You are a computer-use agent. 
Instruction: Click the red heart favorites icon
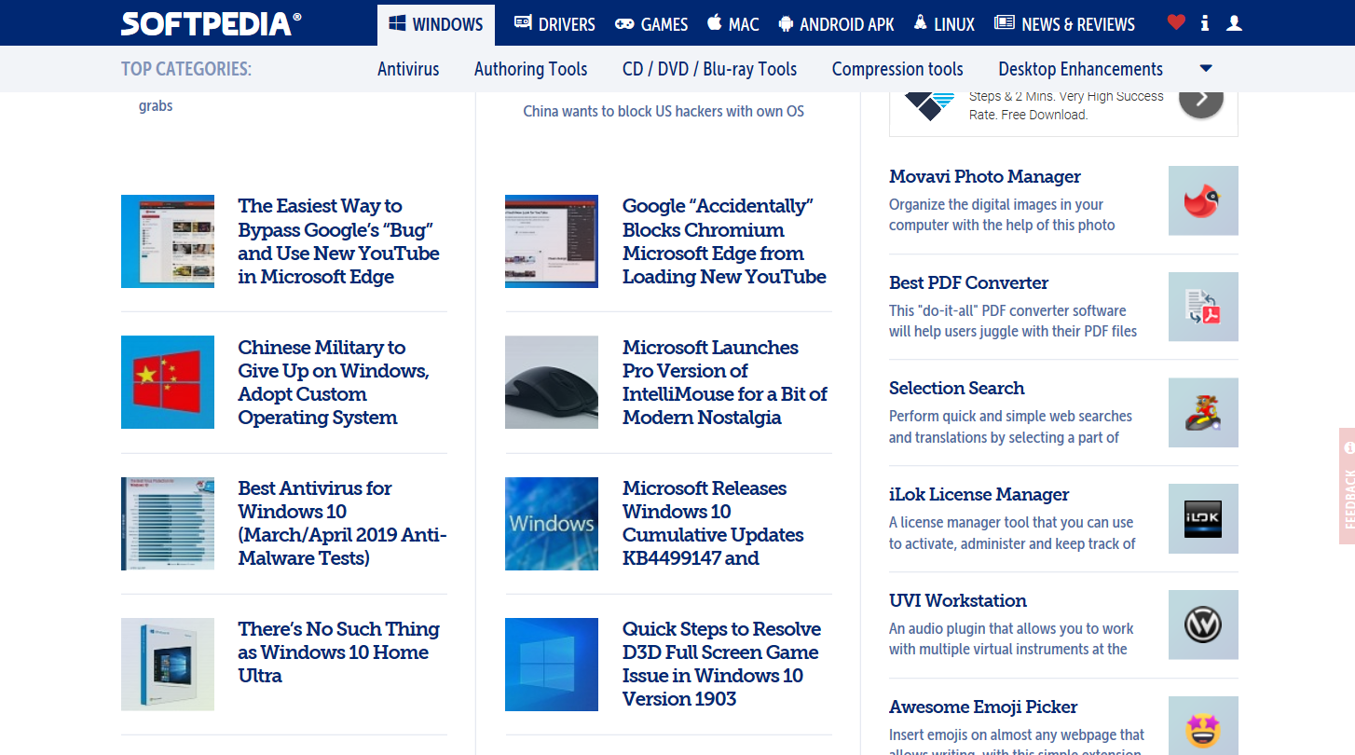pos(1176,22)
